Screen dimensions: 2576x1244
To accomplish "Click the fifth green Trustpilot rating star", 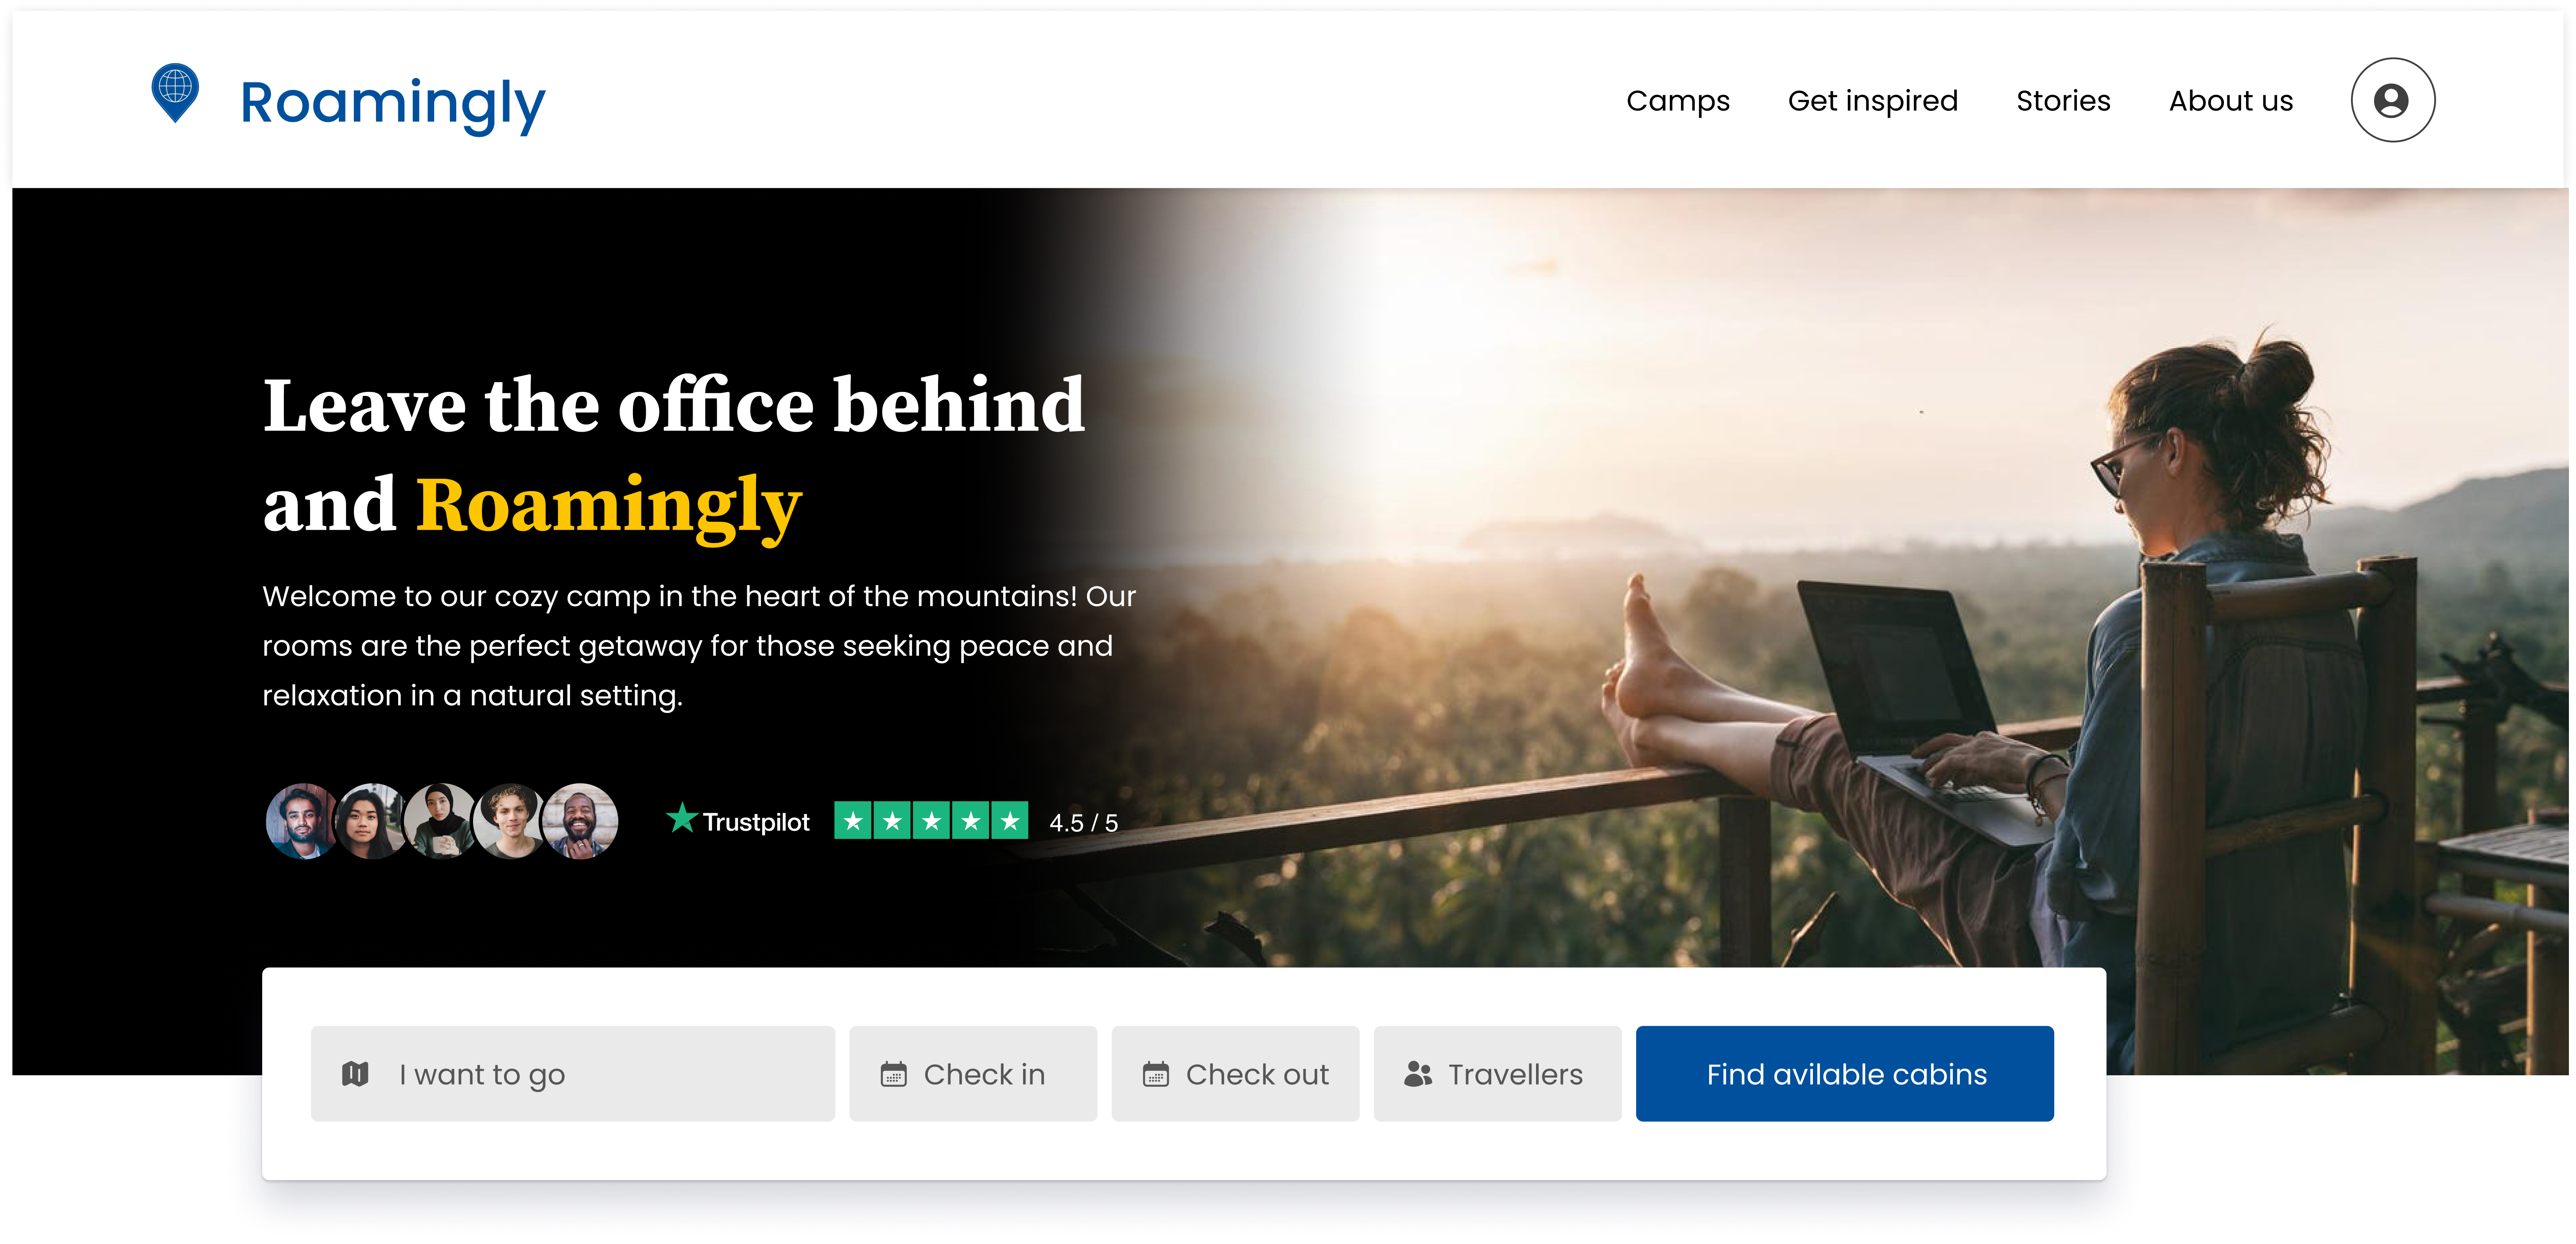I will tap(1009, 821).
